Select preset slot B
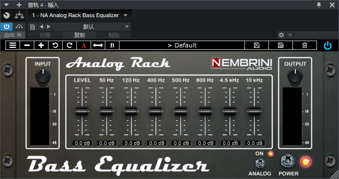 click(112, 45)
